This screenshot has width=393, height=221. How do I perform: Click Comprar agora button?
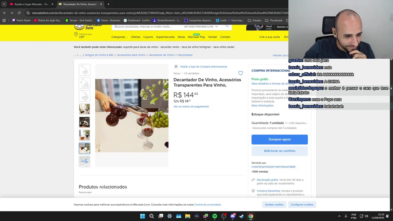pos(279,139)
